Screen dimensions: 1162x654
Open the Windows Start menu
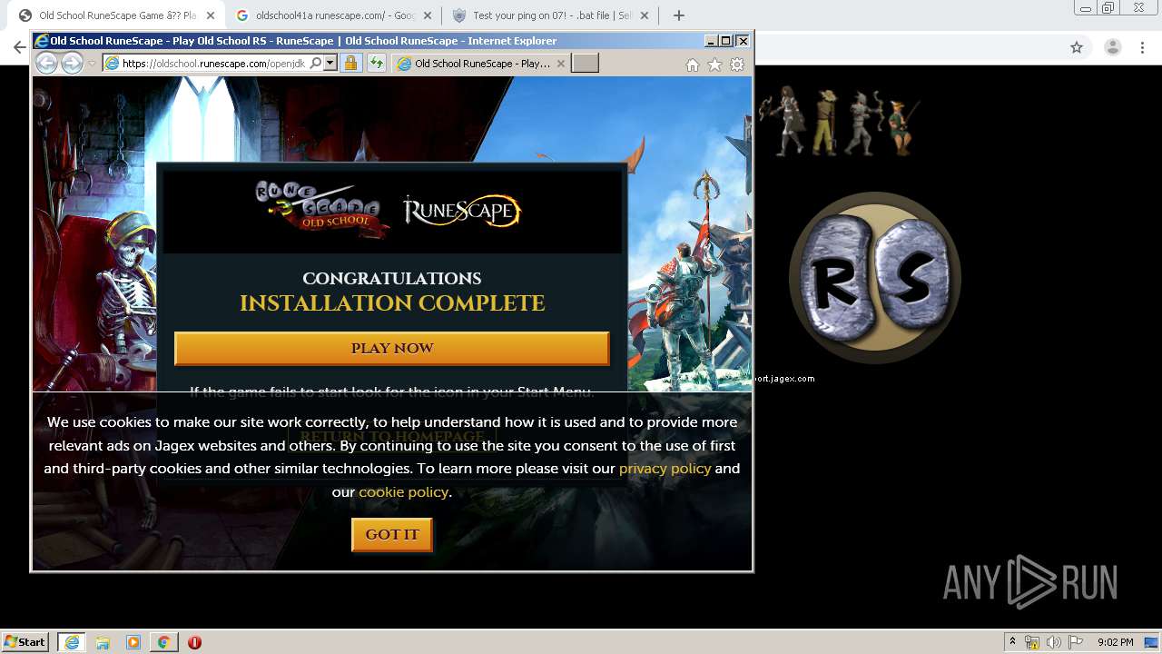click(25, 642)
